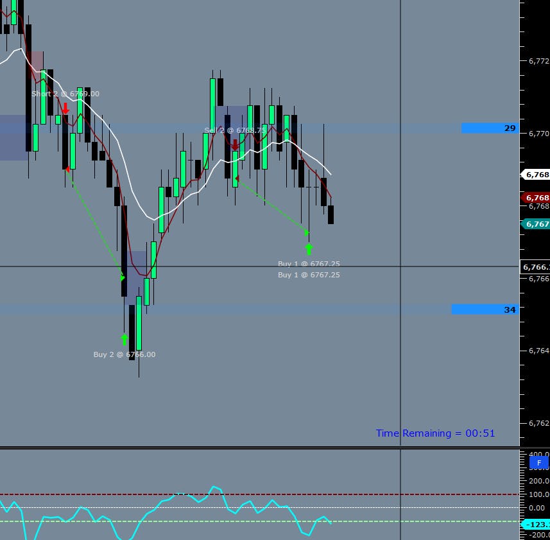550x540 pixels.
Task: Click the white 6,768 price marker
Action: [x=536, y=175]
